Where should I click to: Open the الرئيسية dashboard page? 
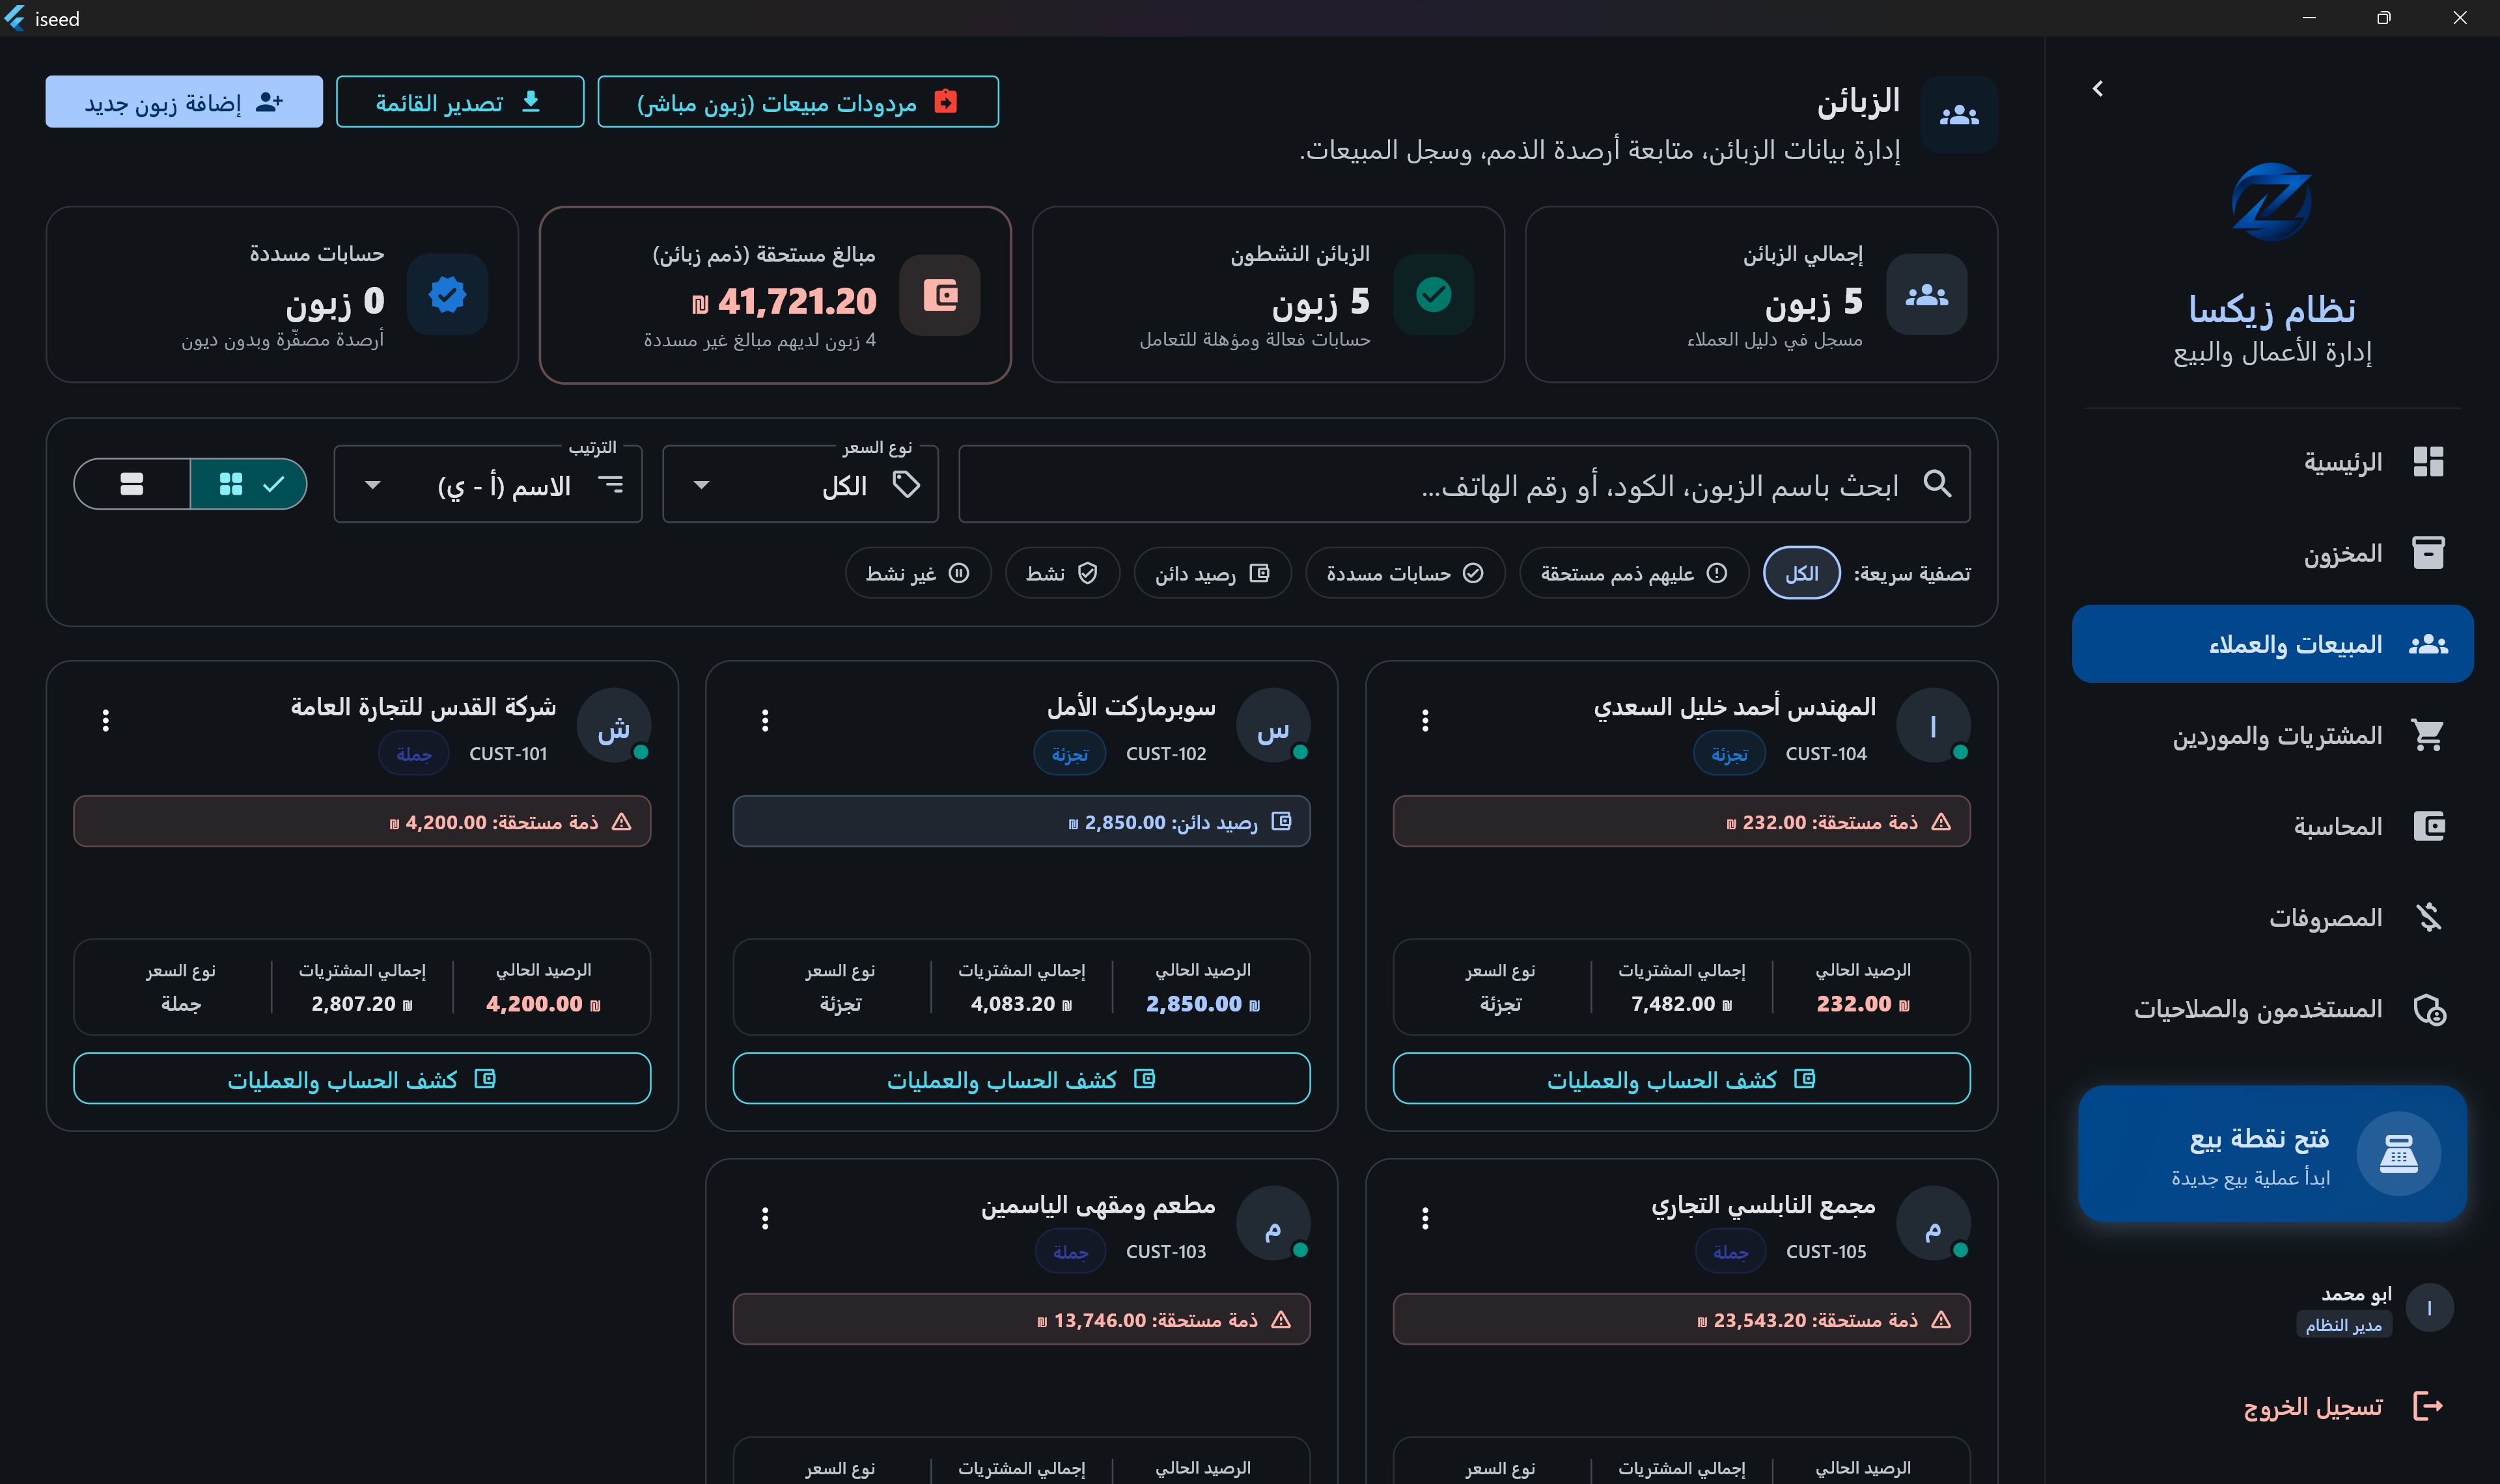(x=2273, y=462)
